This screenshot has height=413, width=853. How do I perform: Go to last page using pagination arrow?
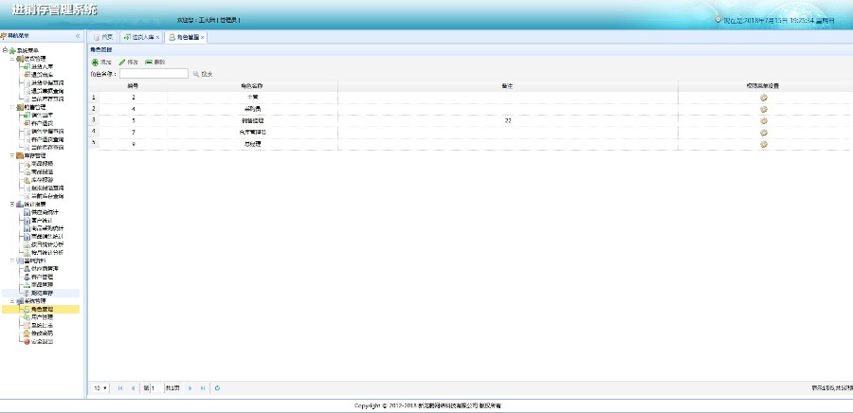click(203, 388)
